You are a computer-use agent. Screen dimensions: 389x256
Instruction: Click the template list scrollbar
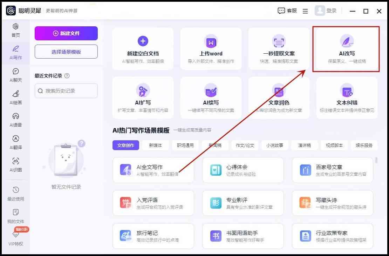376,160
